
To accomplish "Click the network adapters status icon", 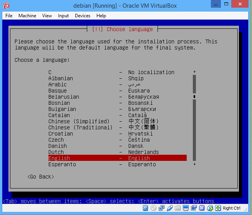I will point(161,208).
